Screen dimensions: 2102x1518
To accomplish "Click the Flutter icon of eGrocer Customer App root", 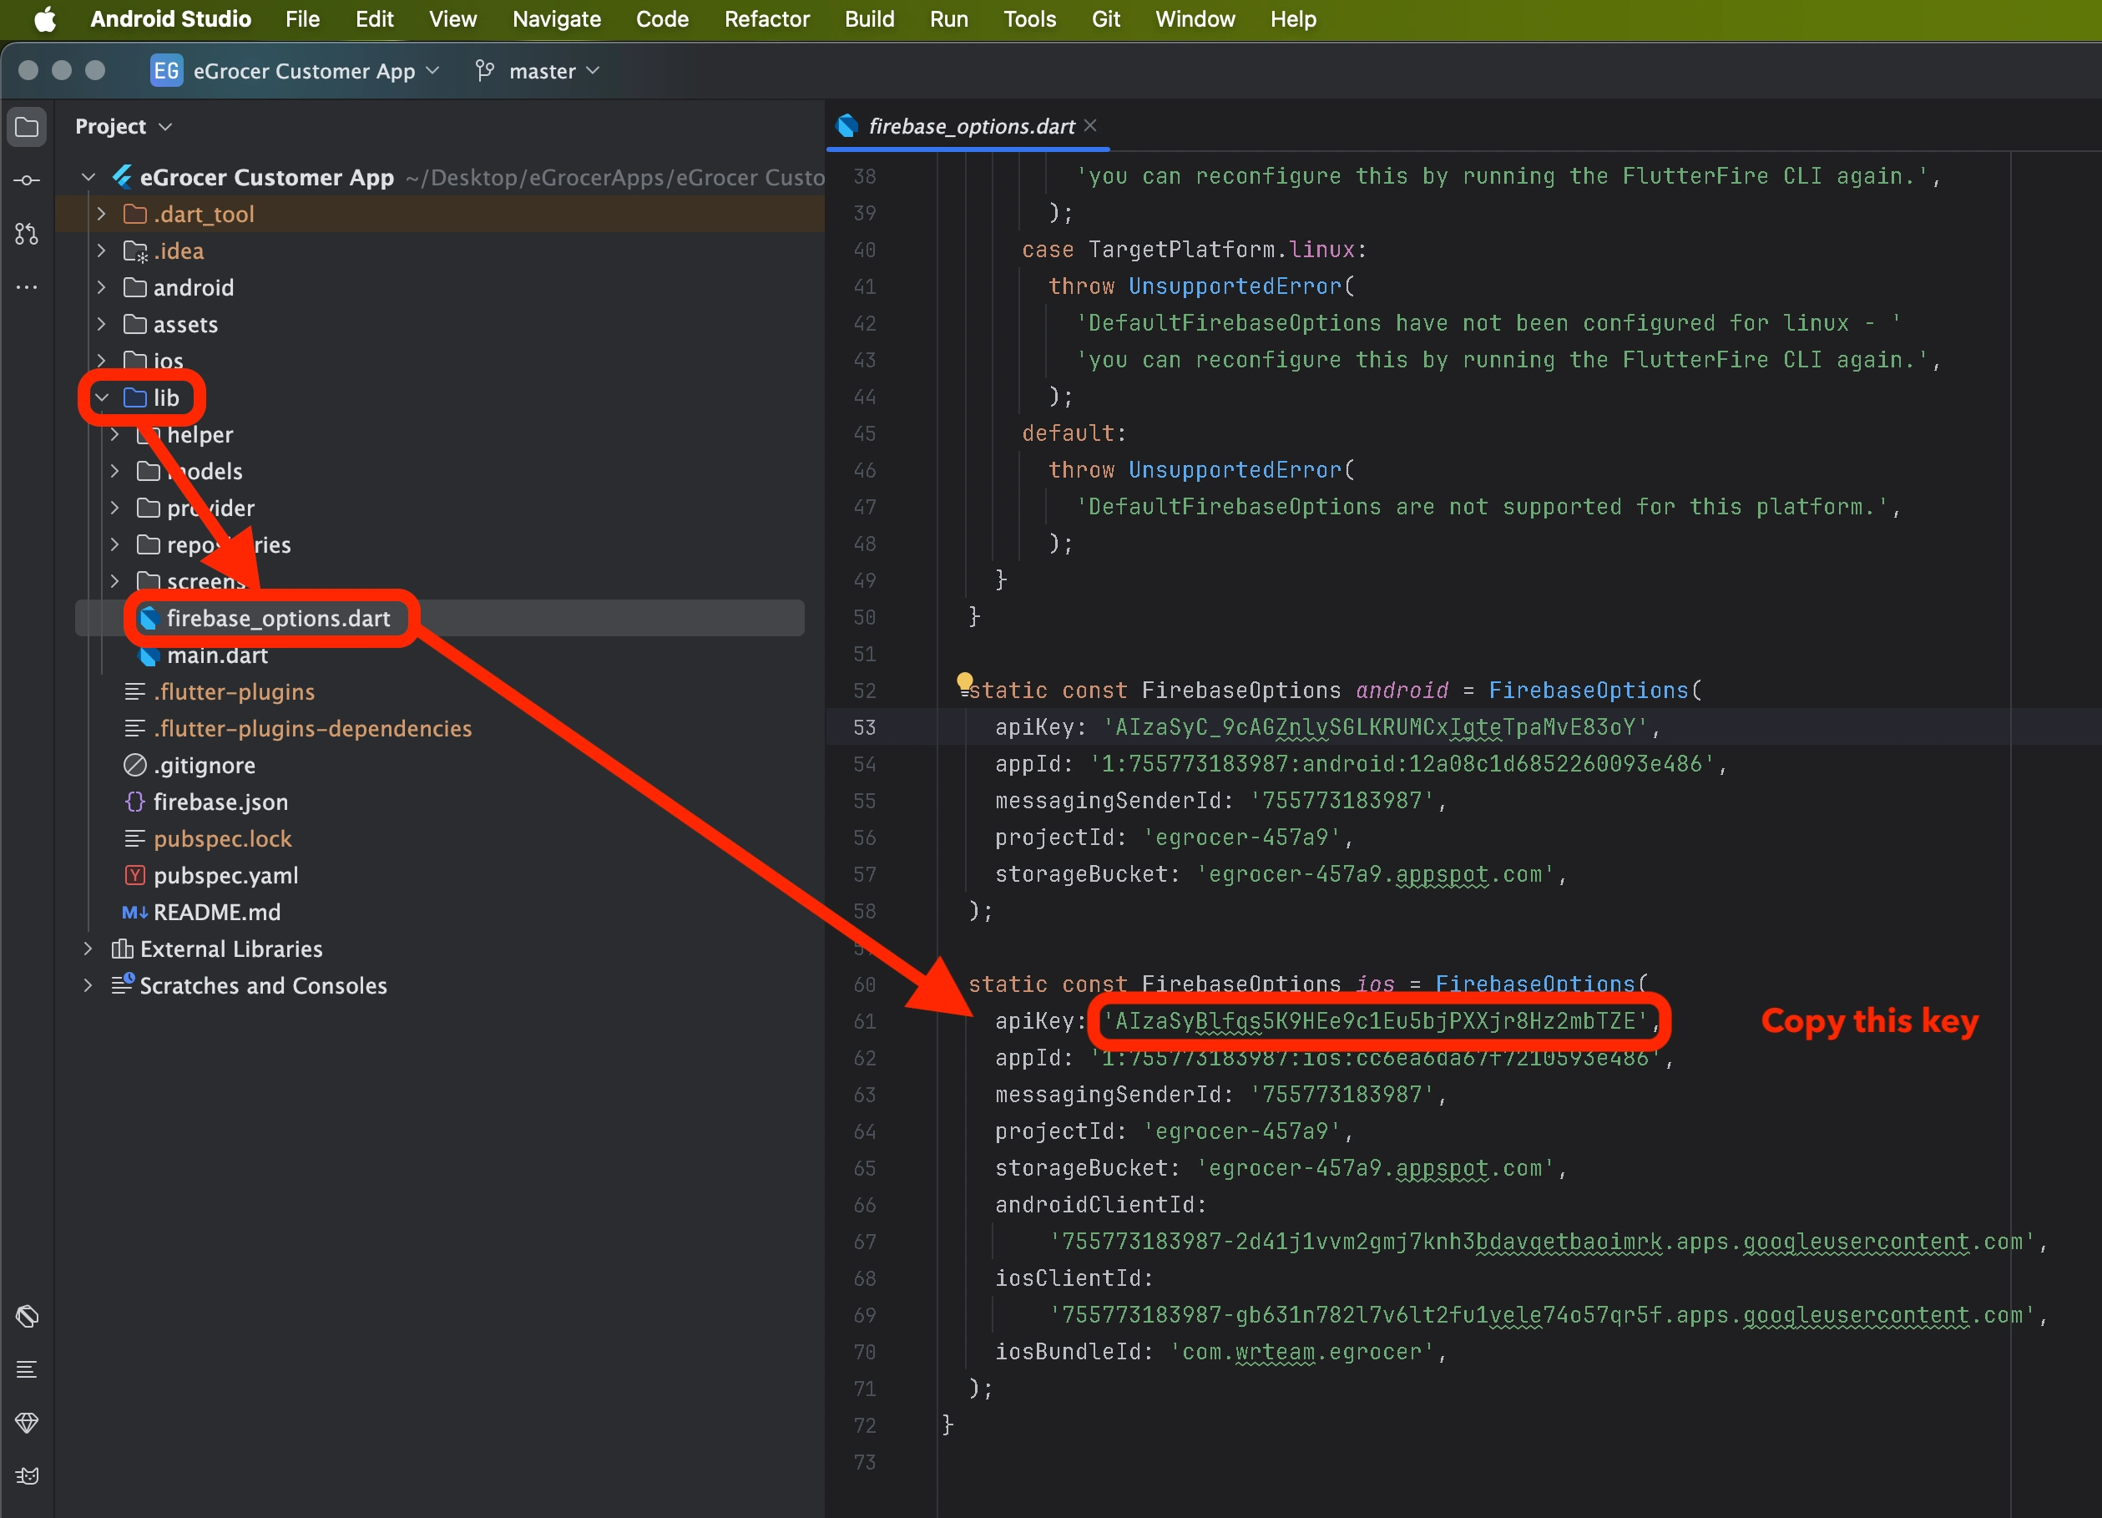I will click(x=121, y=176).
